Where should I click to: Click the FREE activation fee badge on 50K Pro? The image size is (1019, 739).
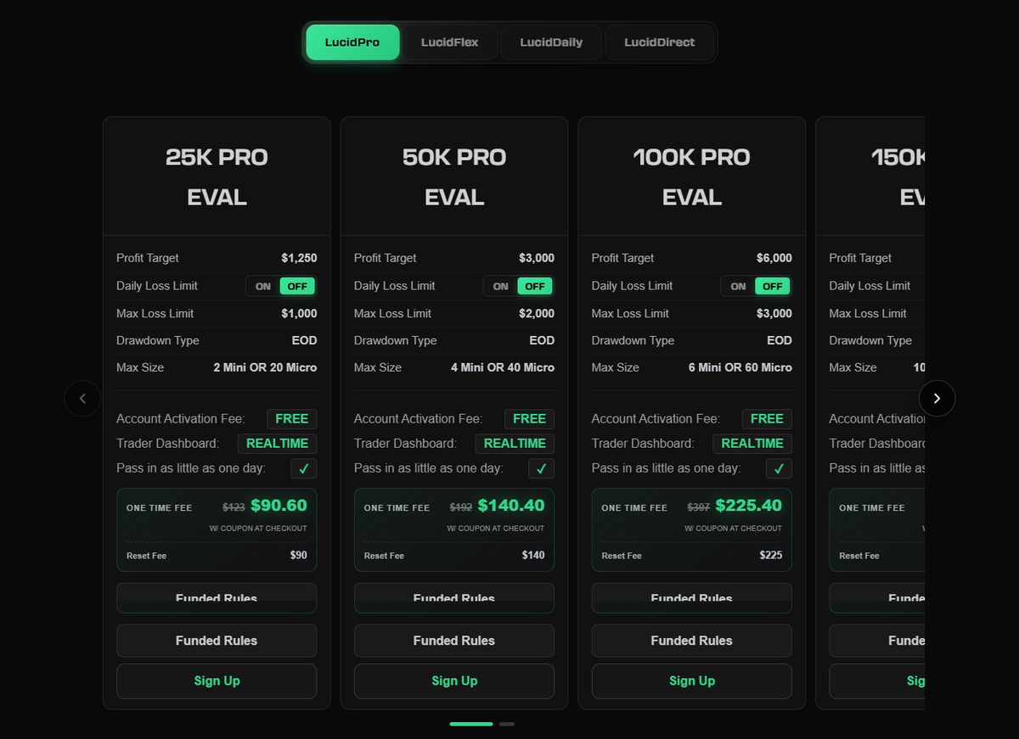(x=530, y=419)
